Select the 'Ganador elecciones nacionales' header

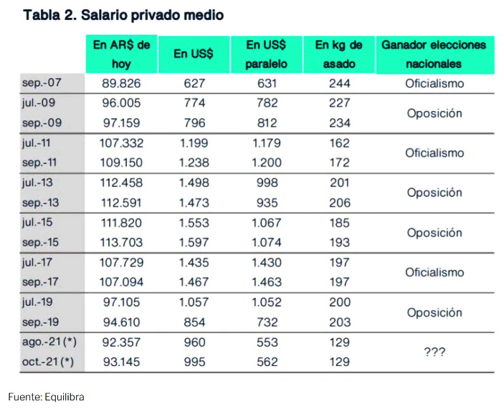pos(434,54)
